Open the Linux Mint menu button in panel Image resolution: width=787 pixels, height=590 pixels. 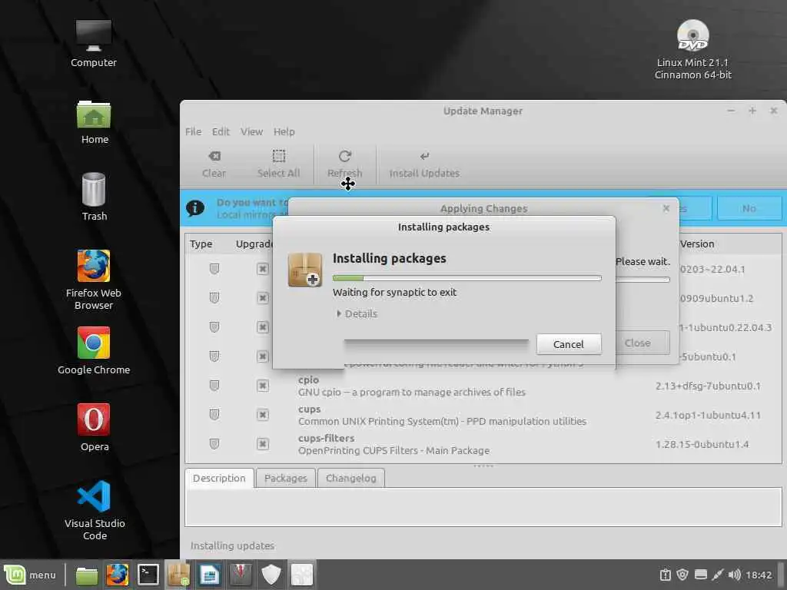click(30, 575)
